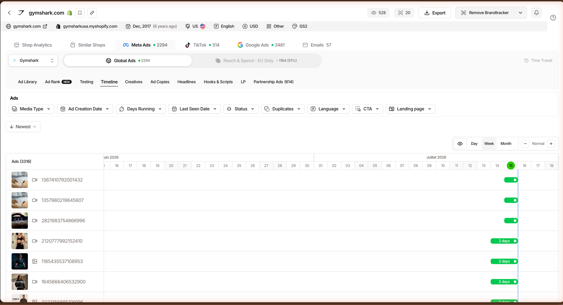Click video icon for ad 1367410792001432
563x305 pixels.
coord(34,180)
